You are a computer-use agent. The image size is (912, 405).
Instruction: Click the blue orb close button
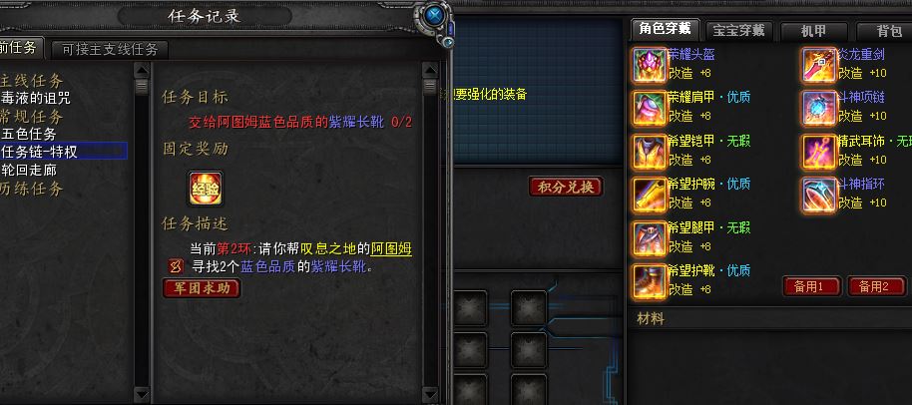point(432,17)
